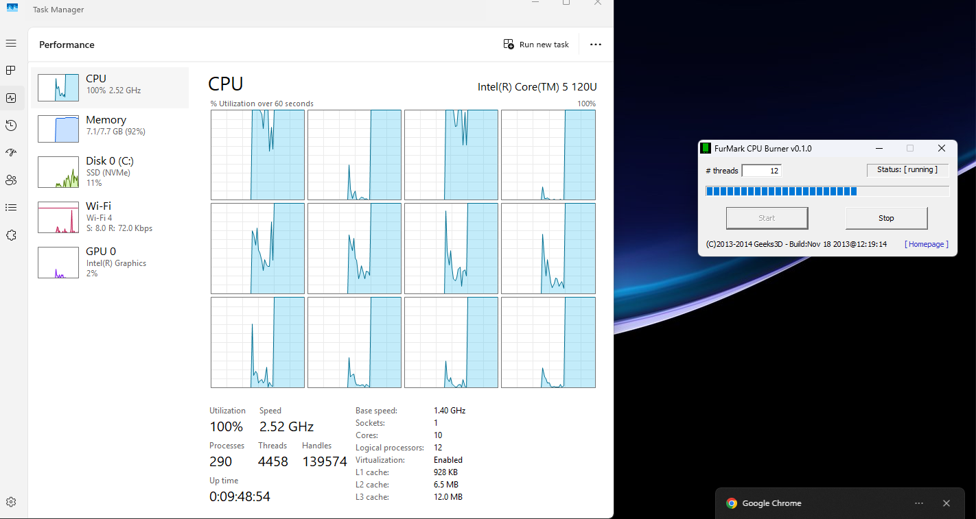Screen dimensions: 976x519
Task: Open the Users page icon
Action: [x=11, y=180]
